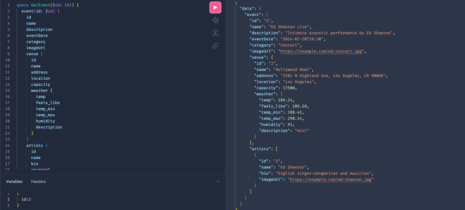Click the humidity field in the query
This screenshot has width=465, height=210.
(x=45, y=121)
